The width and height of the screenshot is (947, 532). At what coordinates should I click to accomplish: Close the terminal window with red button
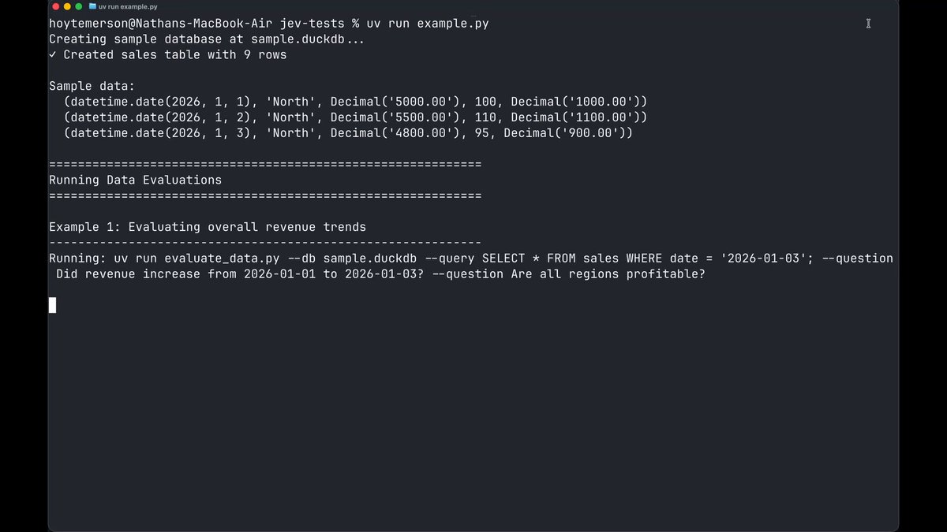pyautogui.click(x=56, y=6)
